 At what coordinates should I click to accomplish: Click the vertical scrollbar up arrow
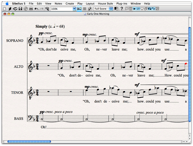click(x=190, y=136)
